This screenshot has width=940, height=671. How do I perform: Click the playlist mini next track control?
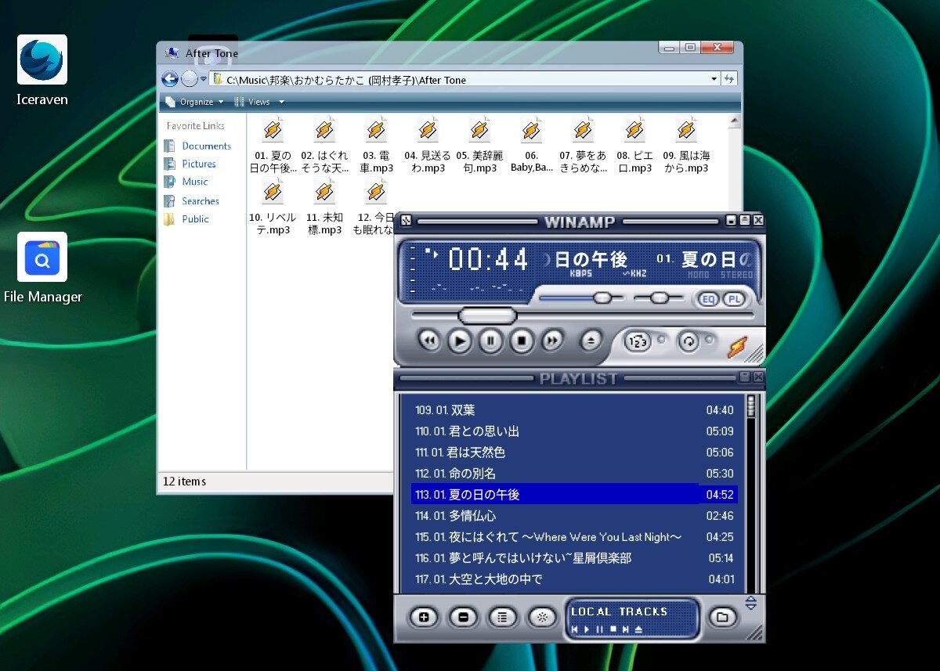click(x=626, y=629)
